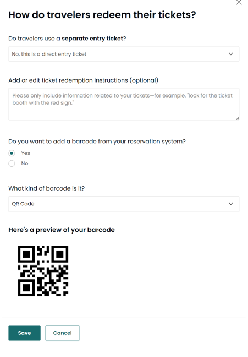Close the ticket redemption dialog with X

click(x=239, y=3)
